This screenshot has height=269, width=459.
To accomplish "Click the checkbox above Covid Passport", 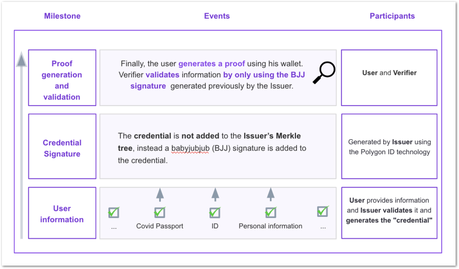I will [x=160, y=212].
